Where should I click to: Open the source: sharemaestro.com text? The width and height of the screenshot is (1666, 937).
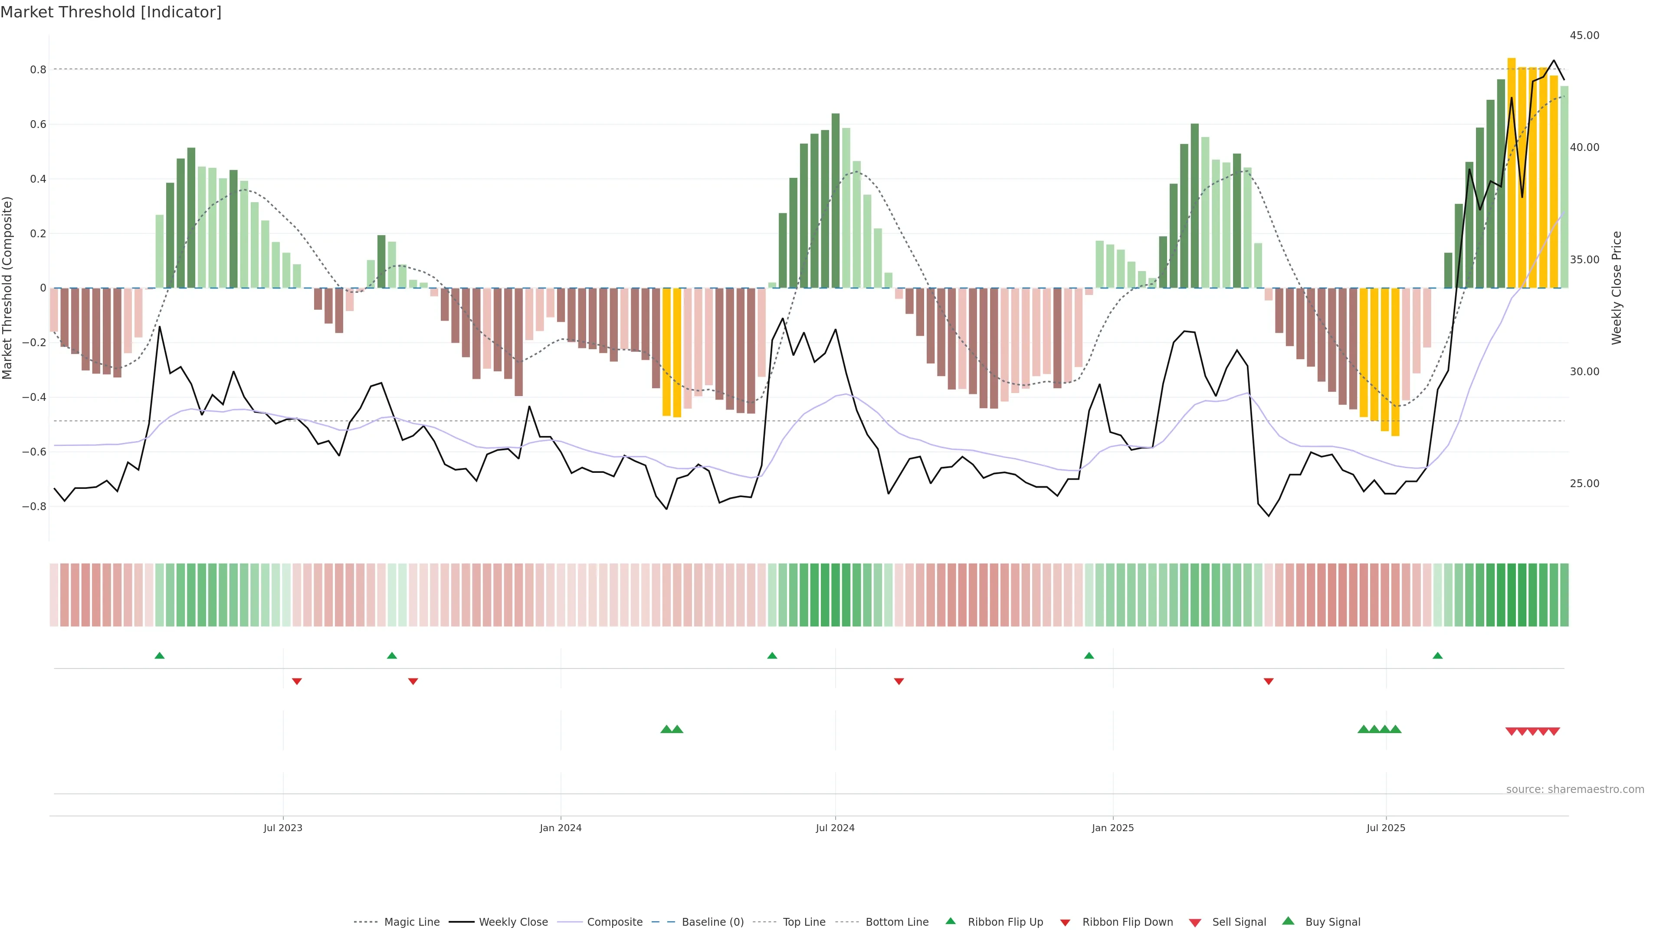[1575, 789]
